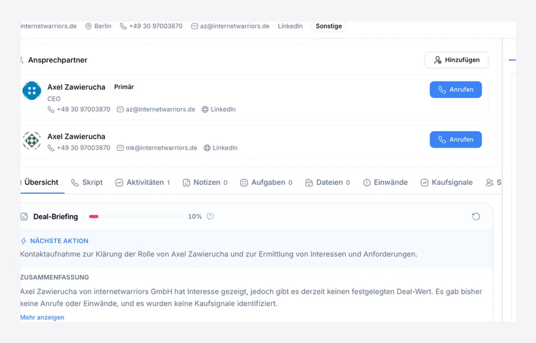Click the phone icon in the header bar
Image resolution: width=536 pixels, height=343 pixels.
click(123, 26)
